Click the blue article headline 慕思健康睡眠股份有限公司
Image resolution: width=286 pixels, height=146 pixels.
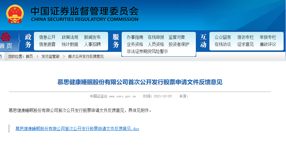coord(140,82)
